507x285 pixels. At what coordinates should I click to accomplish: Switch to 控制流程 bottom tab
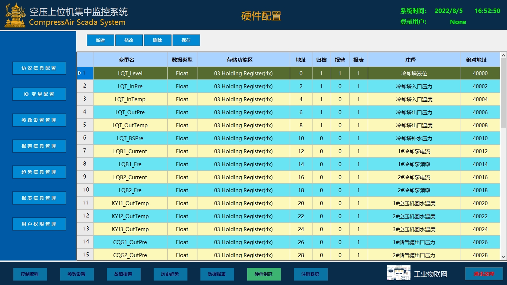[30, 274]
